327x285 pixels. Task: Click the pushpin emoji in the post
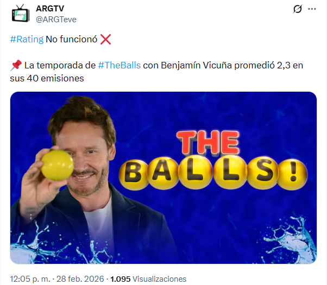click(x=16, y=65)
